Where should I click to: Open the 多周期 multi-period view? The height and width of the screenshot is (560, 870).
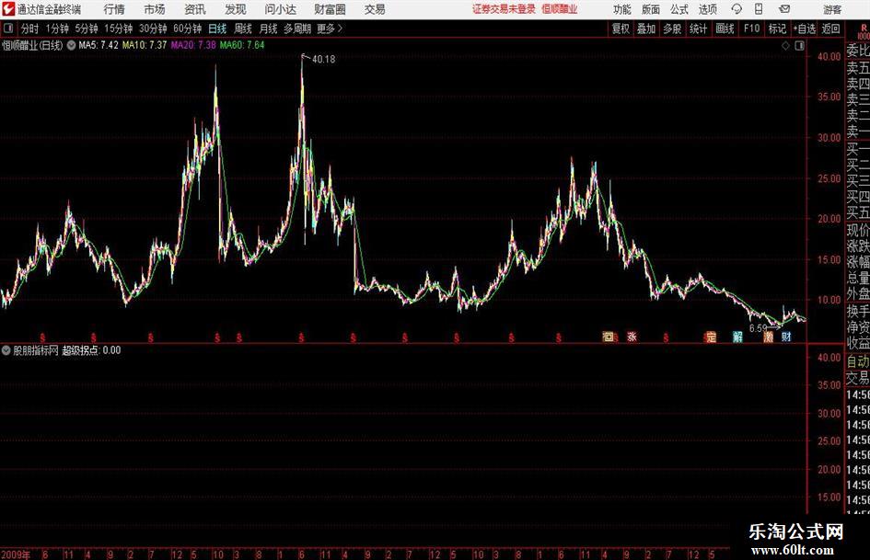click(x=297, y=29)
